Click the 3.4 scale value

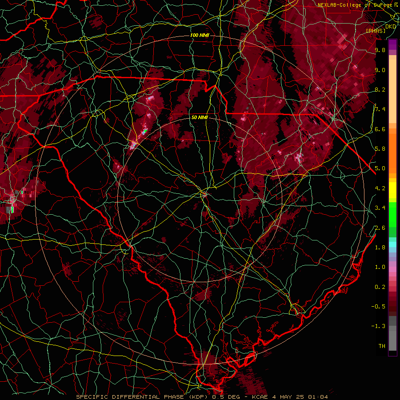[x=380, y=208]
